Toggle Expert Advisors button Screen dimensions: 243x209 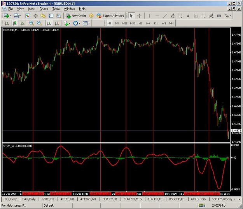[110, 16]
